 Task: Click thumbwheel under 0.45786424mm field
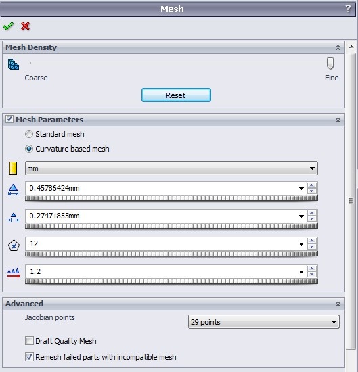(x=171, y=198)
